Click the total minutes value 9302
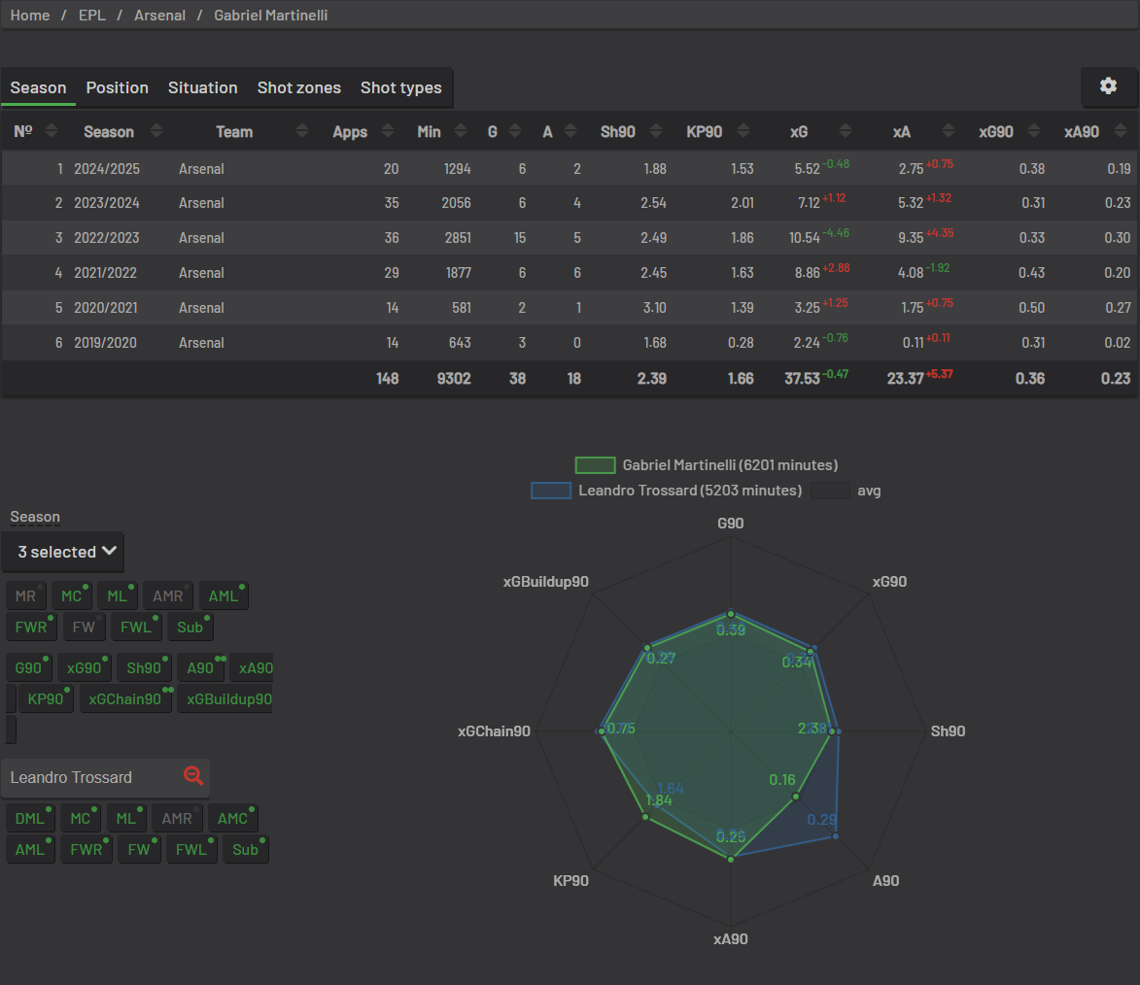Viewport: 1140px width, 985px height. click(x=454, y=379)
